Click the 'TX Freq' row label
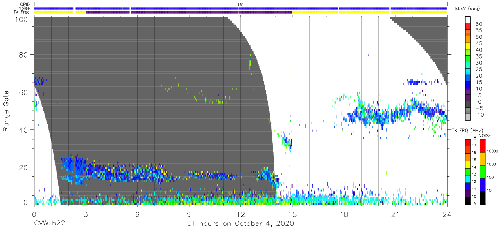Image resolution: width=503 pixels, height=232 pixels. point(23,12)
